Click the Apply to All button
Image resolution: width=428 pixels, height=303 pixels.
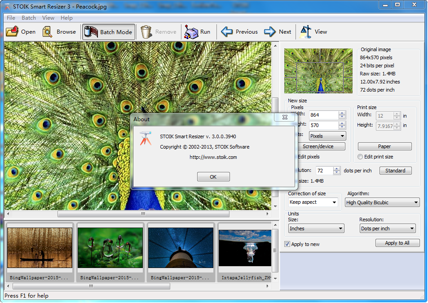(x=397, y=243)
